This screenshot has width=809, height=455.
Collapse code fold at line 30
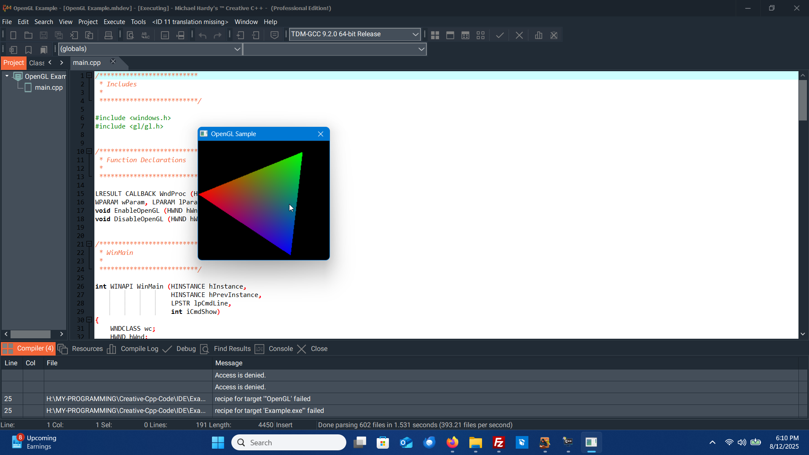(89, 320)
